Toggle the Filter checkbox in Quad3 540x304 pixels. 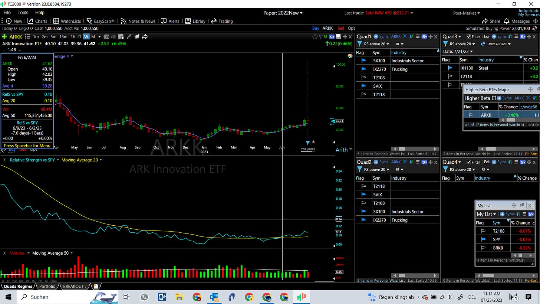(469, 36)
